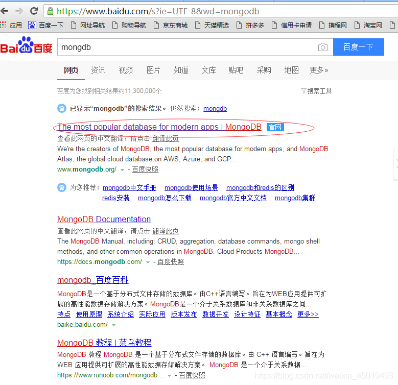The height and width of the screenshot is (385, 398).
Task: Switch to the 贴吧 tab
Action: point(236,70)
